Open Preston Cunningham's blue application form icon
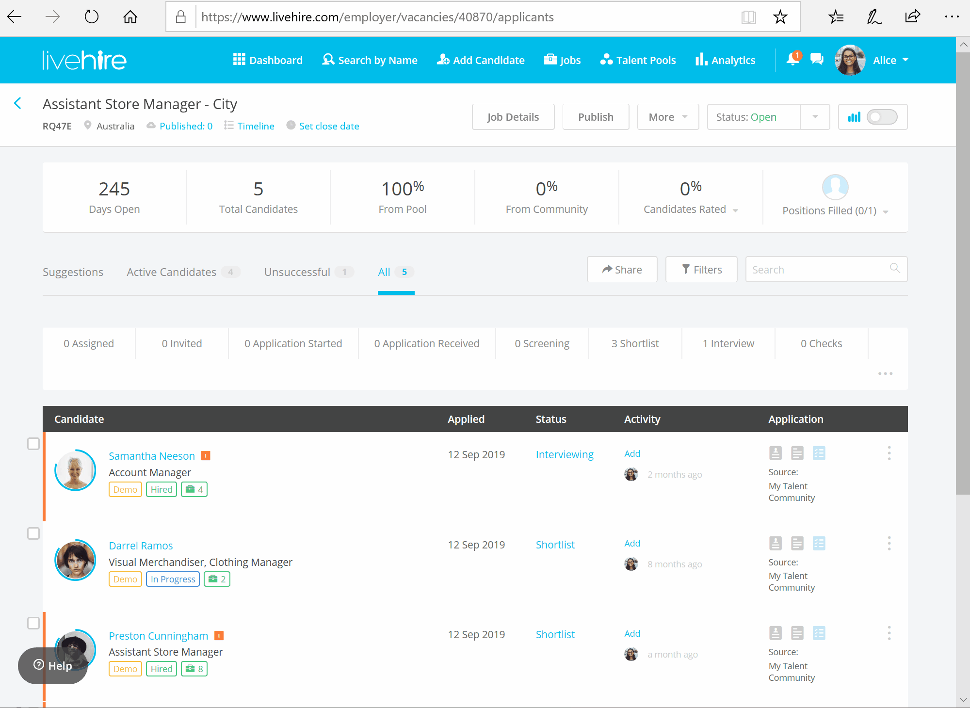 (x=820, y=633)
